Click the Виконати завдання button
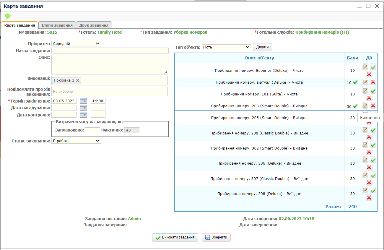 click(175, 238)
